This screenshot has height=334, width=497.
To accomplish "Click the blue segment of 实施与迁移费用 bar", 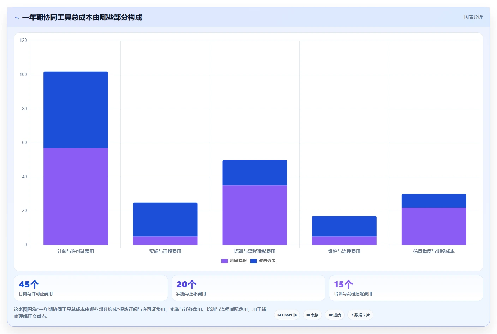I will [x=165, y=219].
